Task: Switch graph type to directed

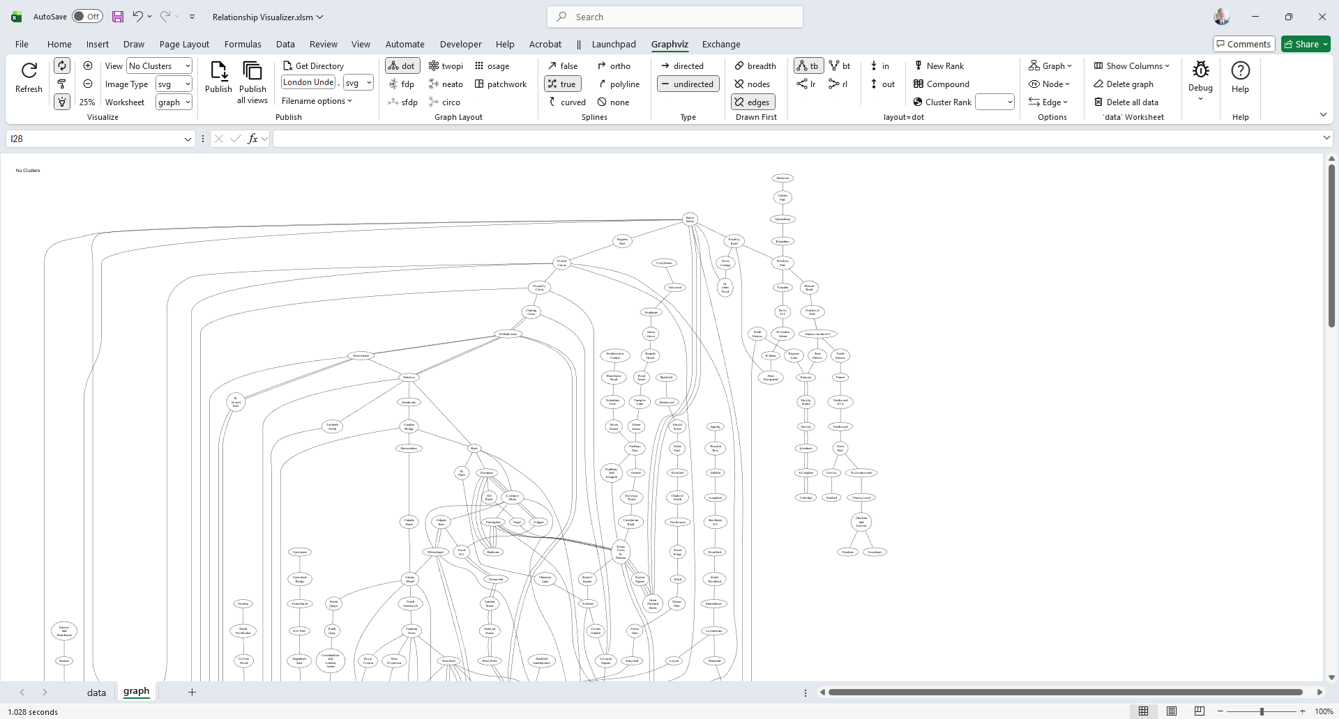Action: click(x=682, y=66)
